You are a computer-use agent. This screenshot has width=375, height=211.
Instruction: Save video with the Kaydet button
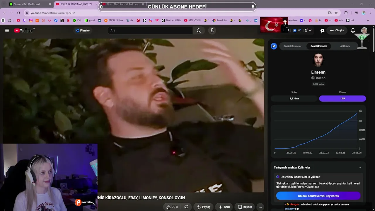[245, 207]
